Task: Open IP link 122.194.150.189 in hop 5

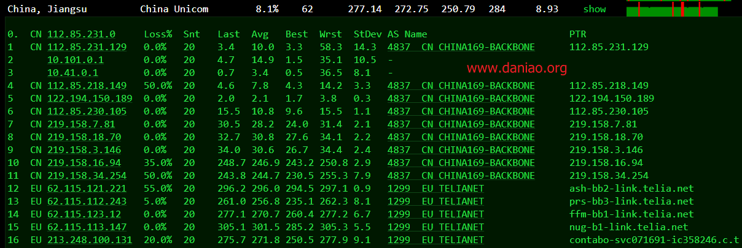Action: click(90, 99)
